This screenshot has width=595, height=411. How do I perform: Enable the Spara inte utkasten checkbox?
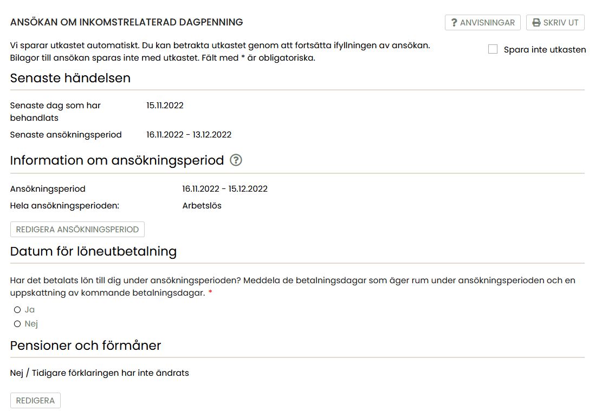point(493,49)
